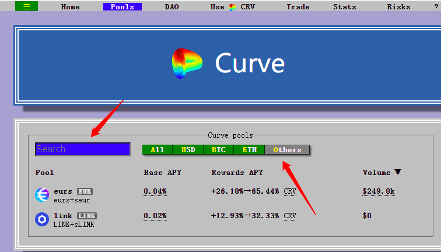Click the question mark help item
The width and height of the screenshot is (441, 252).
[436, 7]
